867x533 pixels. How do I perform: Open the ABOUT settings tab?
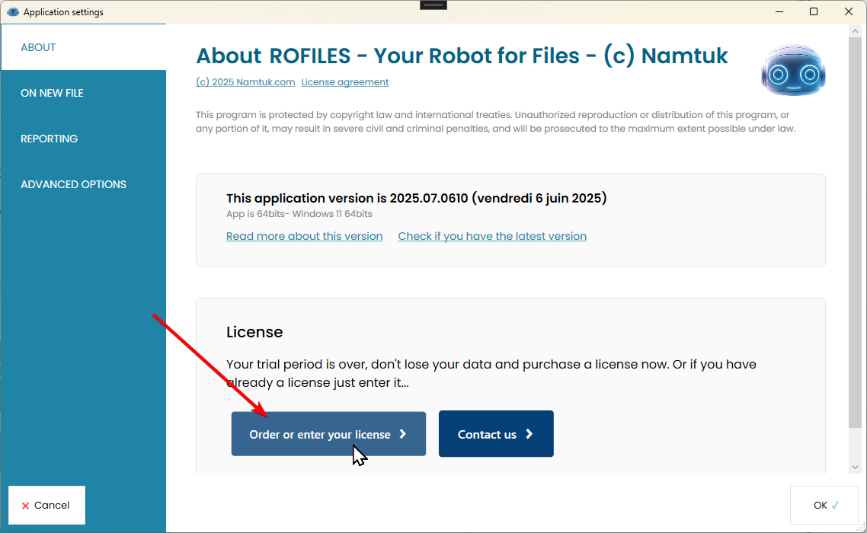click(83, 47)
